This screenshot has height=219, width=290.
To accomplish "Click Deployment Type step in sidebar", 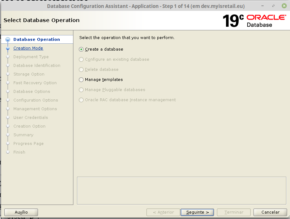I will [31, 57].
